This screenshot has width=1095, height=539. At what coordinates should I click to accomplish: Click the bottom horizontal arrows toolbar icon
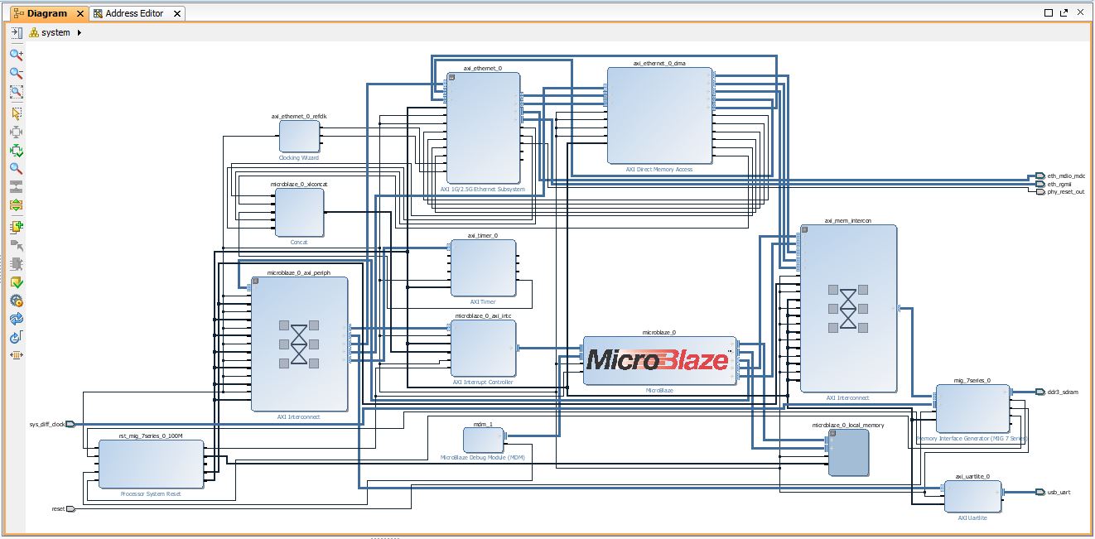(x=16, y=355)
